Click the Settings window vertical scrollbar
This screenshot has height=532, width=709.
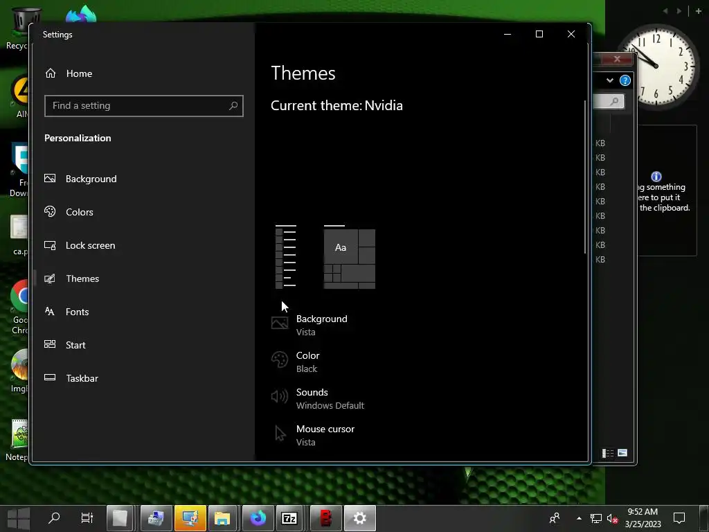(585, 177)
